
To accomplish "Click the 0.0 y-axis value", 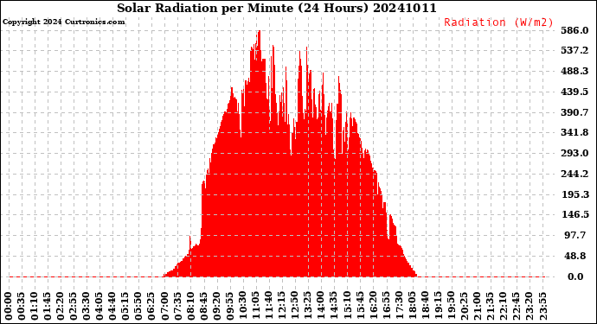I will tap(575, 276).
